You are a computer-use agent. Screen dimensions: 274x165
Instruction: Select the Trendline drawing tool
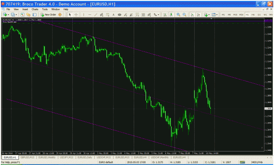pyautogui.click(x=96, y=14)
